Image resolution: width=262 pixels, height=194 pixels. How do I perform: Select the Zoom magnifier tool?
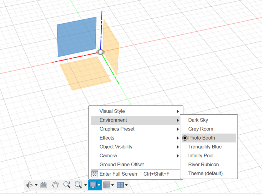pyautogui.click(x=67, y=185)
